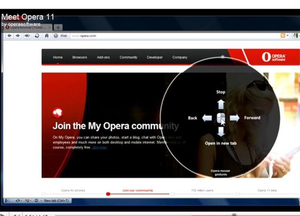Click the 150 million users label

pyautogui.click(x=202, y=190)
